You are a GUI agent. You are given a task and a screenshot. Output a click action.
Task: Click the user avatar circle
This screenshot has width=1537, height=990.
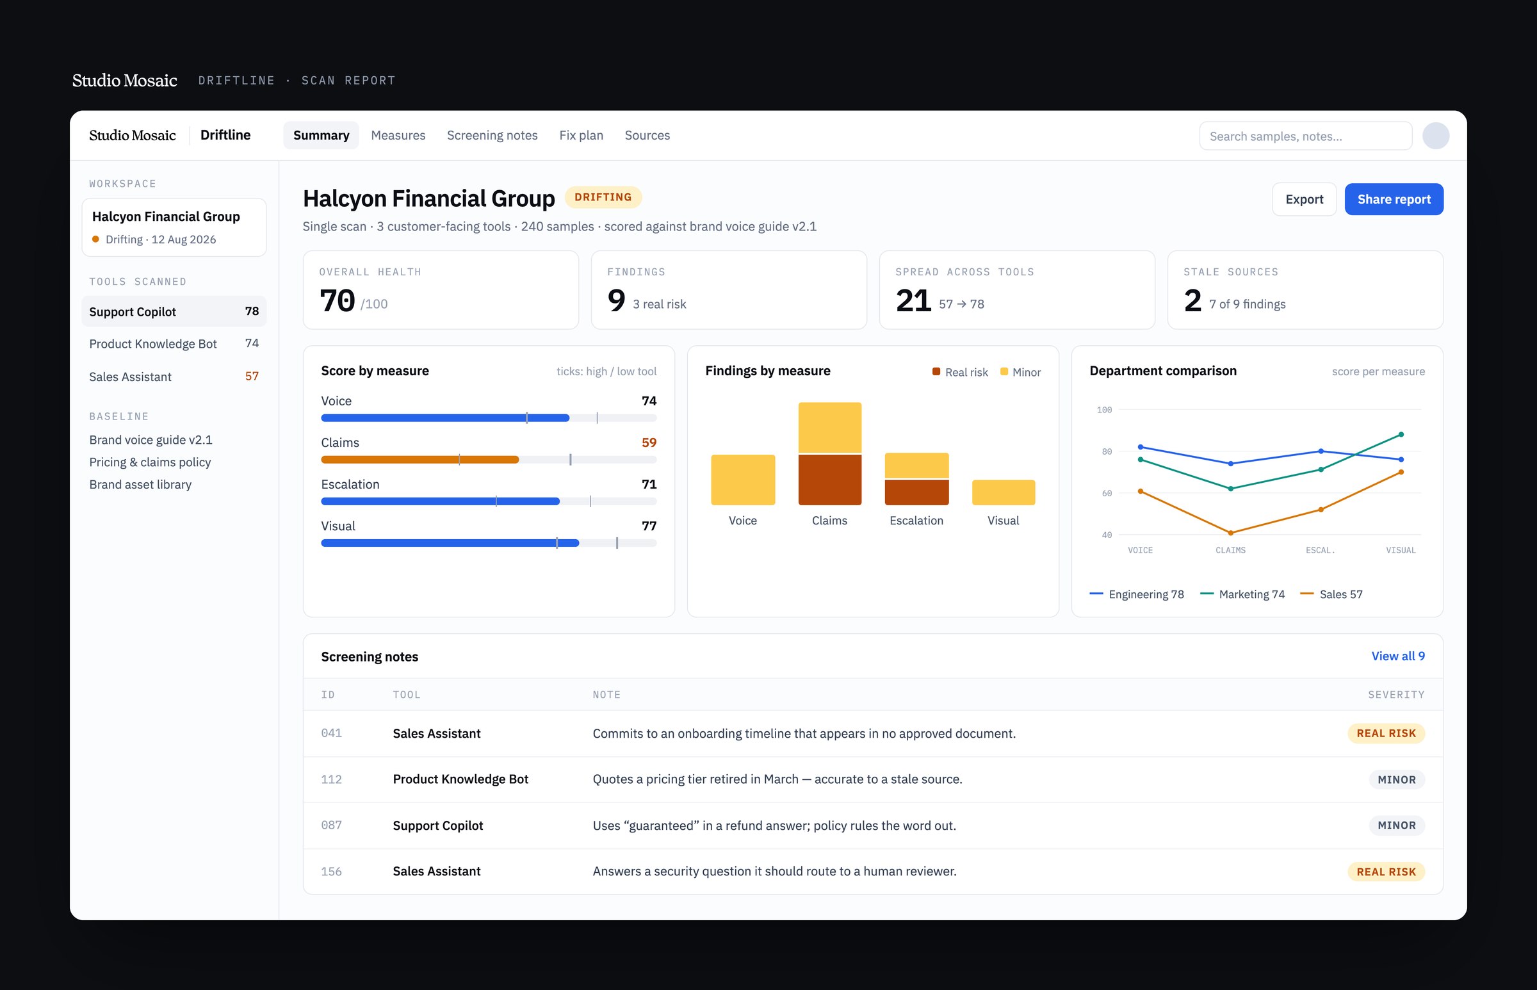coord(1435,136)
